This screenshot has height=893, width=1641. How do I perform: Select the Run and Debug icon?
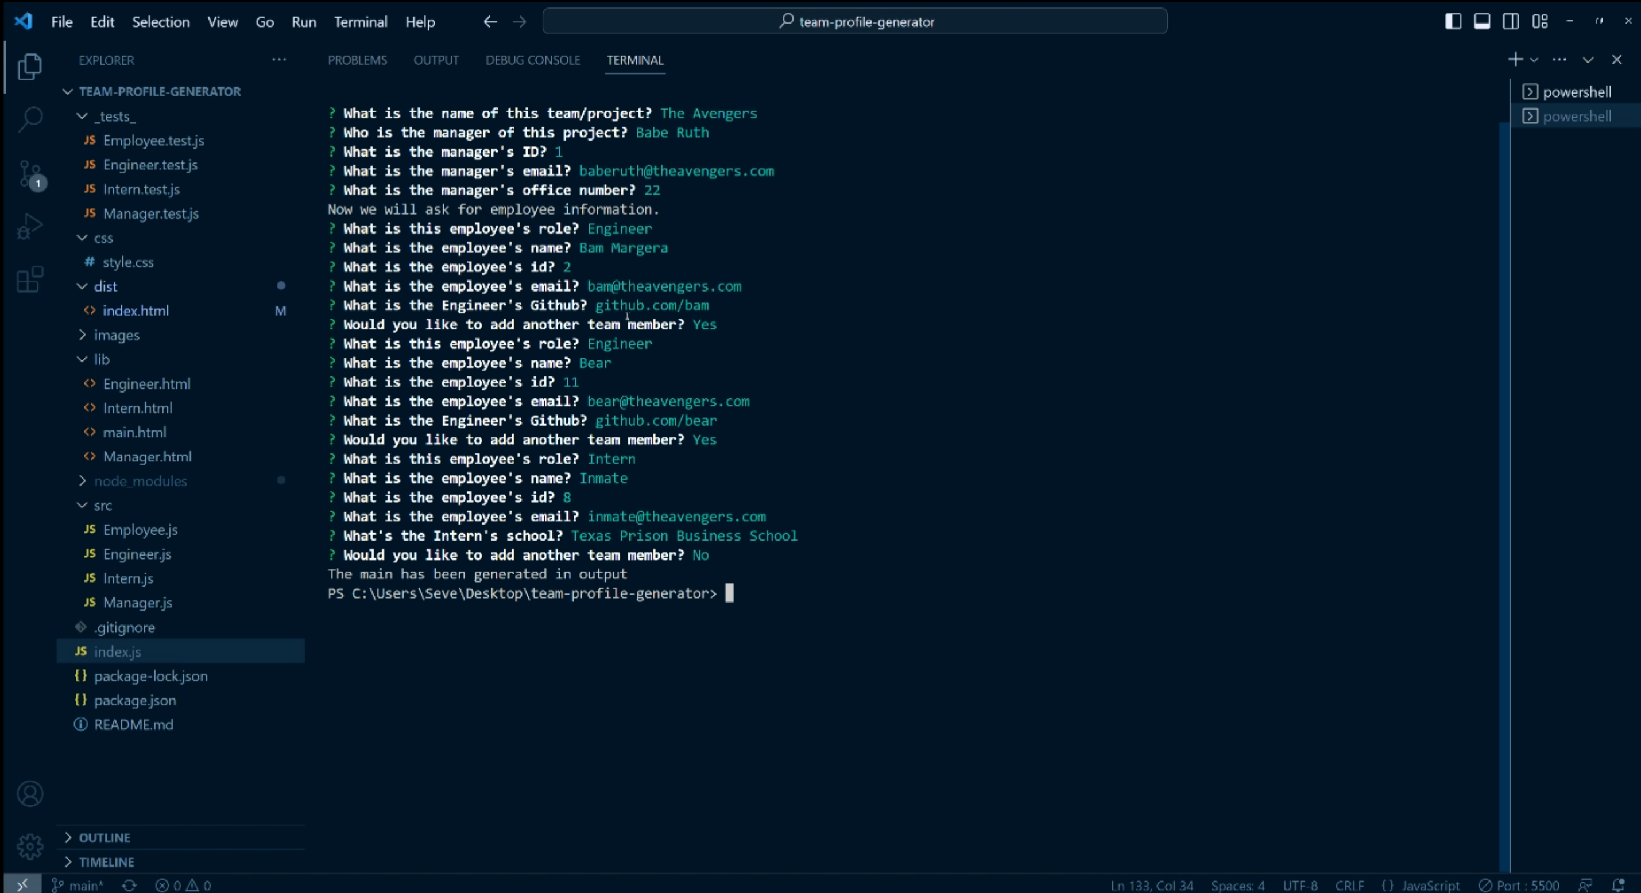(x=29, y=226)
